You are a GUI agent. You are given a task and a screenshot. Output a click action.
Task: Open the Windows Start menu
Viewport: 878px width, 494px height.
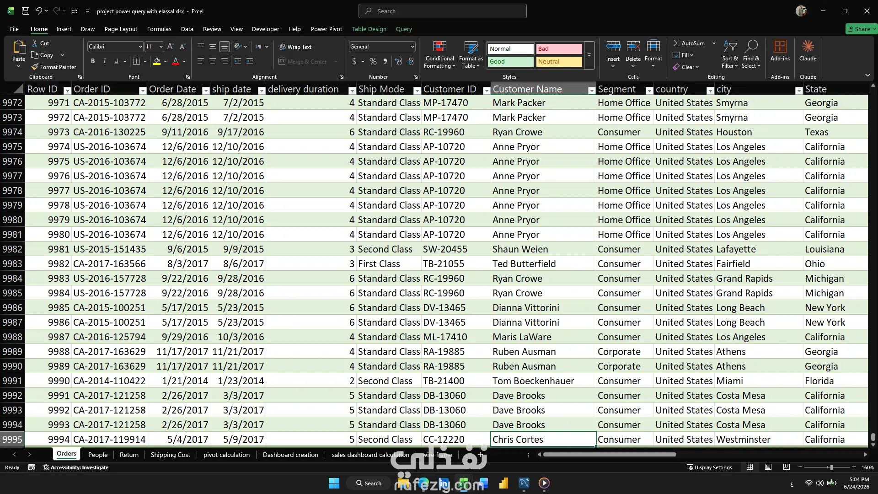pyautogui.click(x=334, y=483)
